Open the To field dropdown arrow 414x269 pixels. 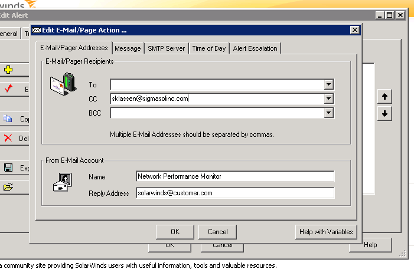328,85
